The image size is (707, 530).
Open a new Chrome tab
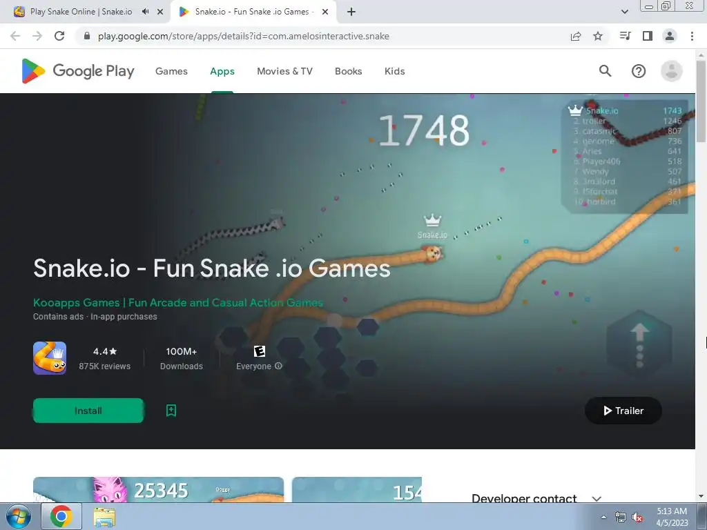(351, 12)
